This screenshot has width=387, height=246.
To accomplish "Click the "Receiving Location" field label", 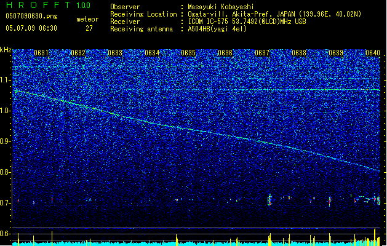I will click(x=143, y=14).
